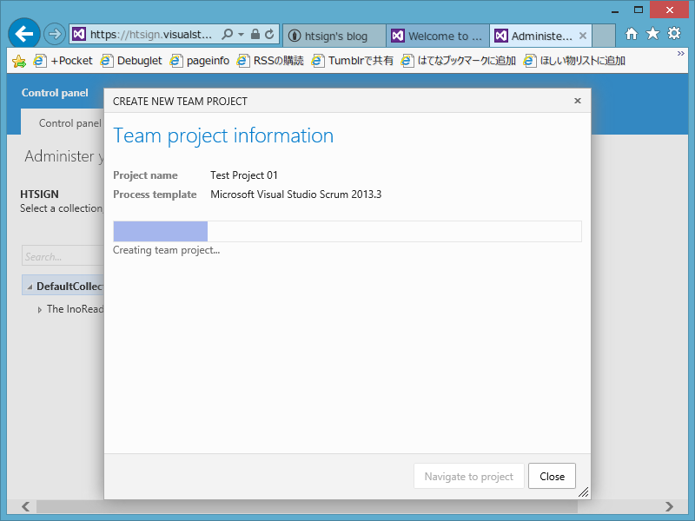Click the HTSIGN account heading
695x521 pixels.
tap(39, 194)
